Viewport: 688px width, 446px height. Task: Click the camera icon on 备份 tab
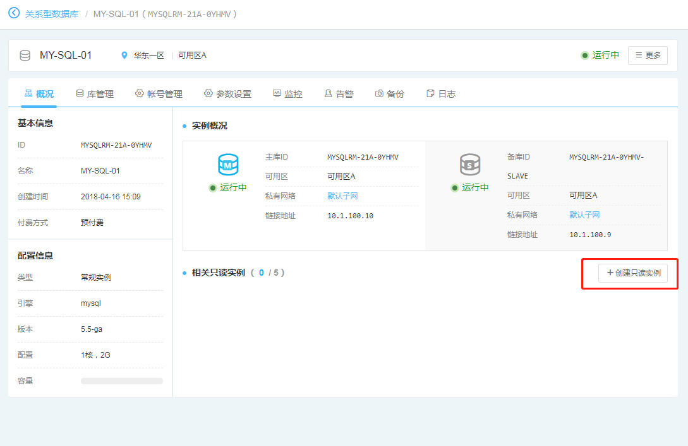[x=379, y=93]
